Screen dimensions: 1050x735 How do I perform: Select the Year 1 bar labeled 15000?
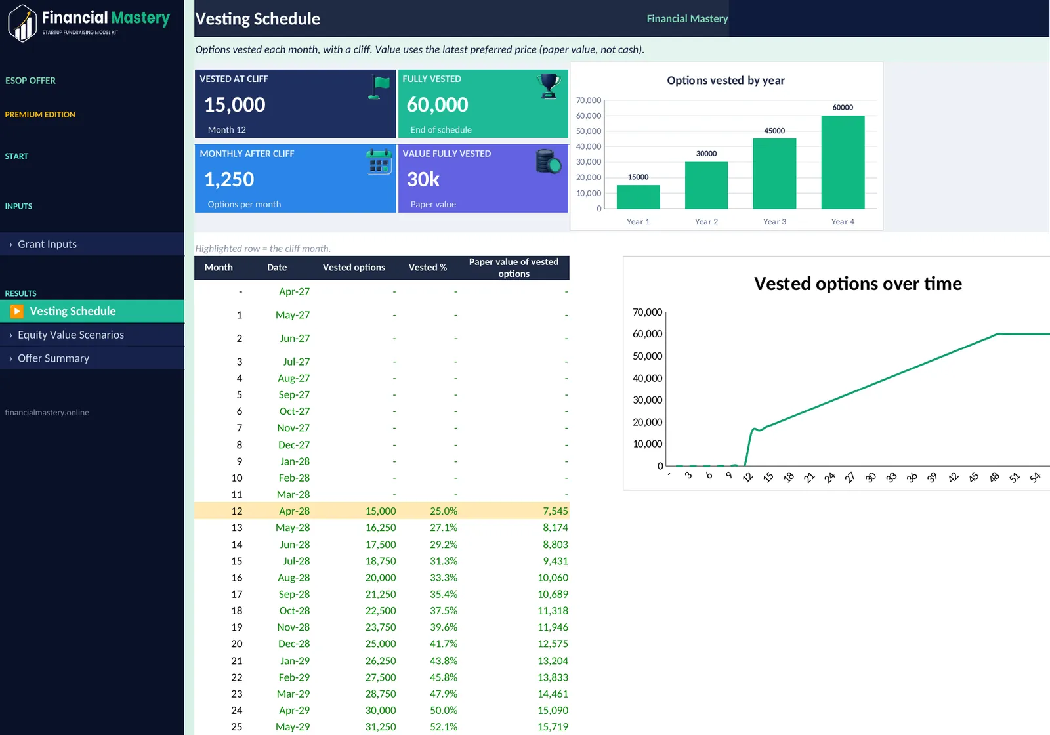coord(638,197)
